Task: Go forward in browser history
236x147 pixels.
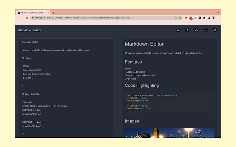Action: (22, 18)
